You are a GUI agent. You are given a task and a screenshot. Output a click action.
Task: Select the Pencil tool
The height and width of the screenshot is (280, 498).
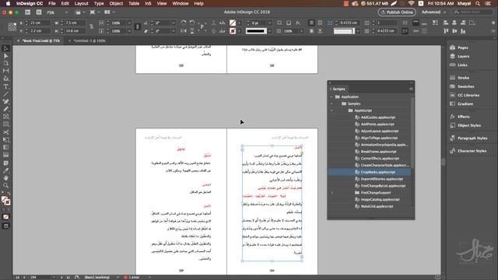[x=5, y=109]
